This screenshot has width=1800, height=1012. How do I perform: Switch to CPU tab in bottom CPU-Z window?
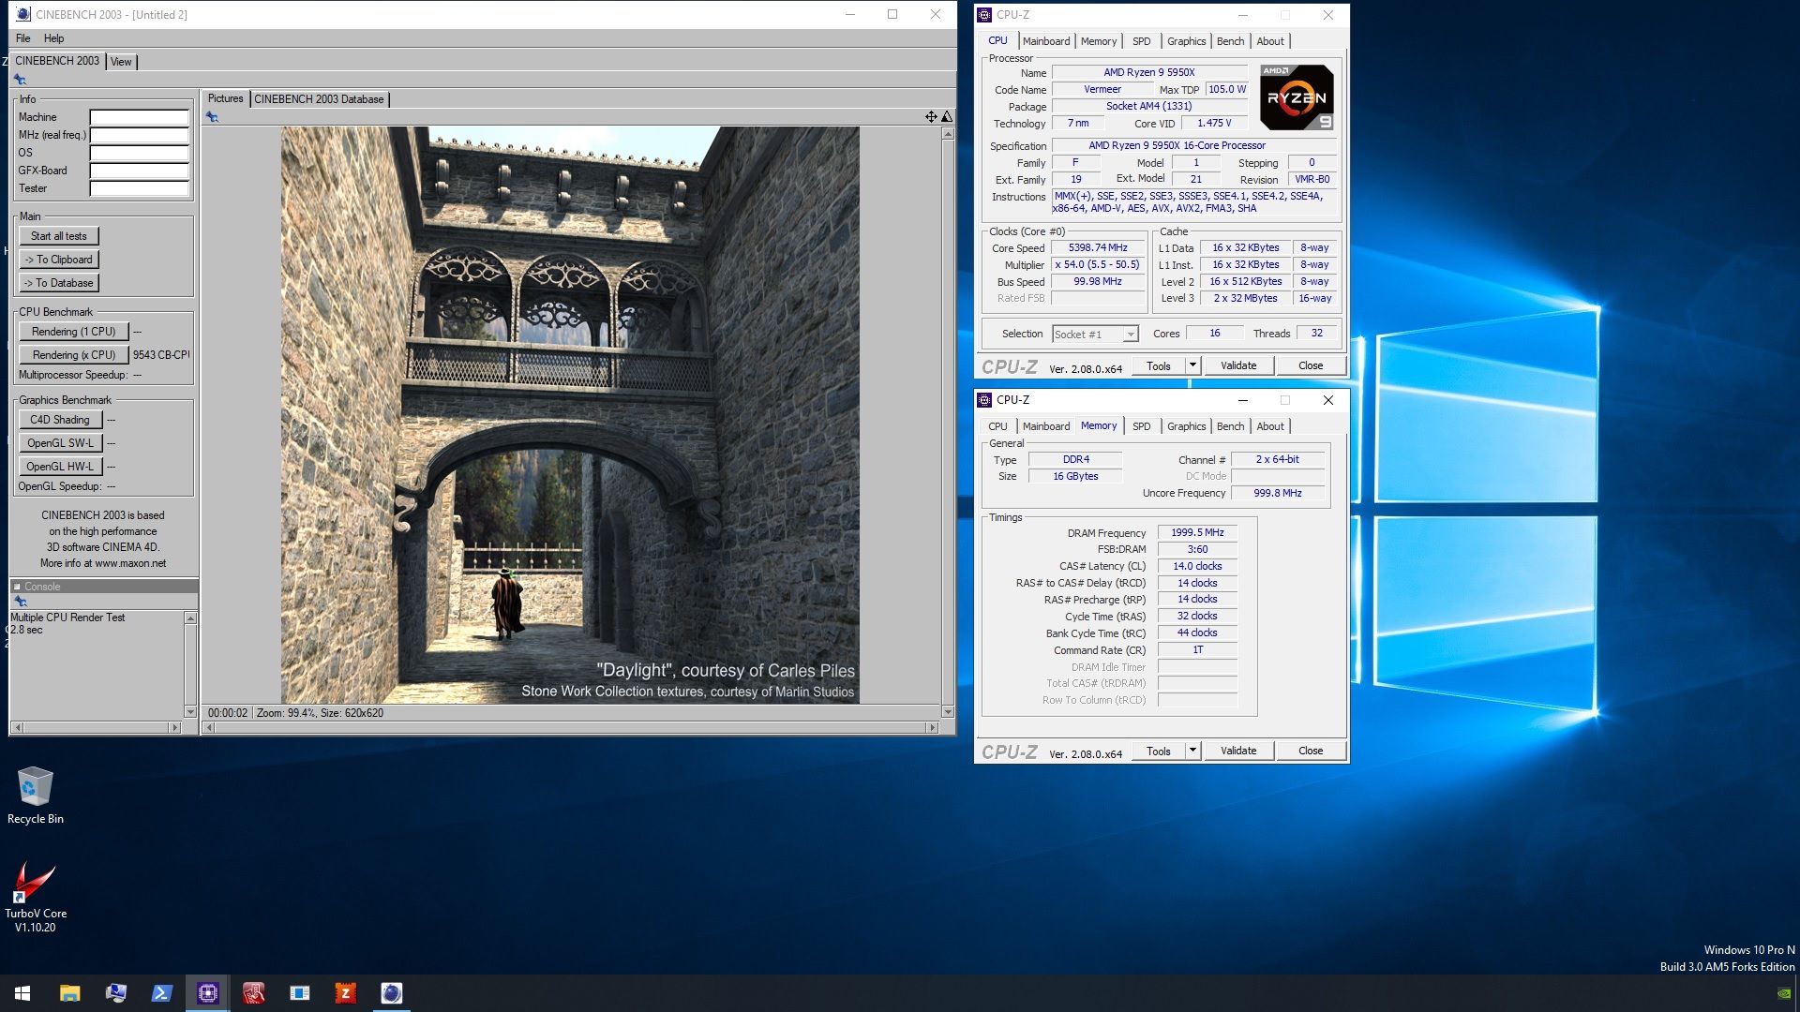[x=997, y=426]
